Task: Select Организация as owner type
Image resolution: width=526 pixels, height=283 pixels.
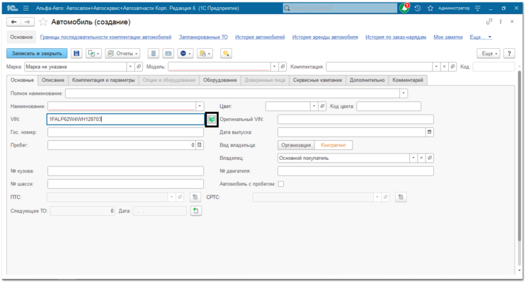Action: coord(296,145)
